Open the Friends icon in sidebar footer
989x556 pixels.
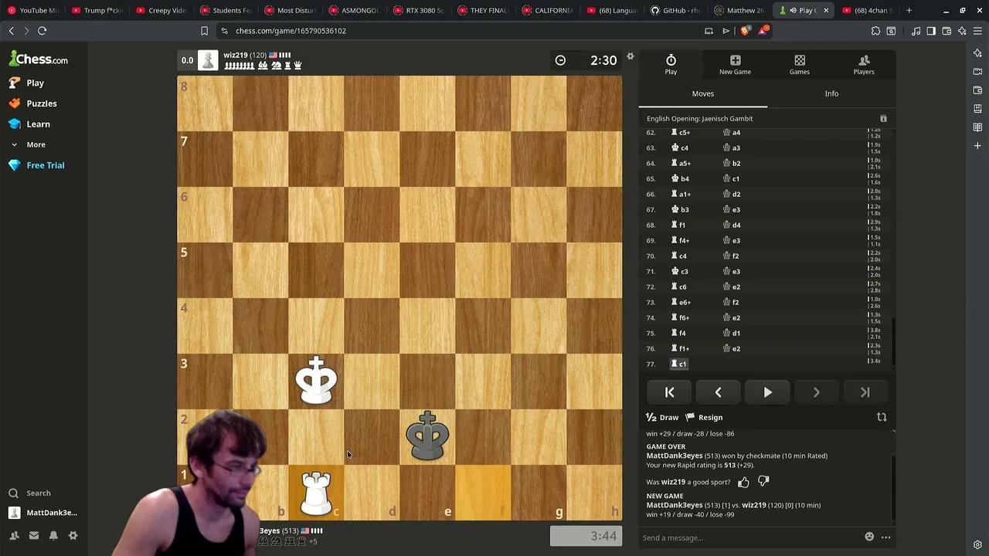point(14,535)
